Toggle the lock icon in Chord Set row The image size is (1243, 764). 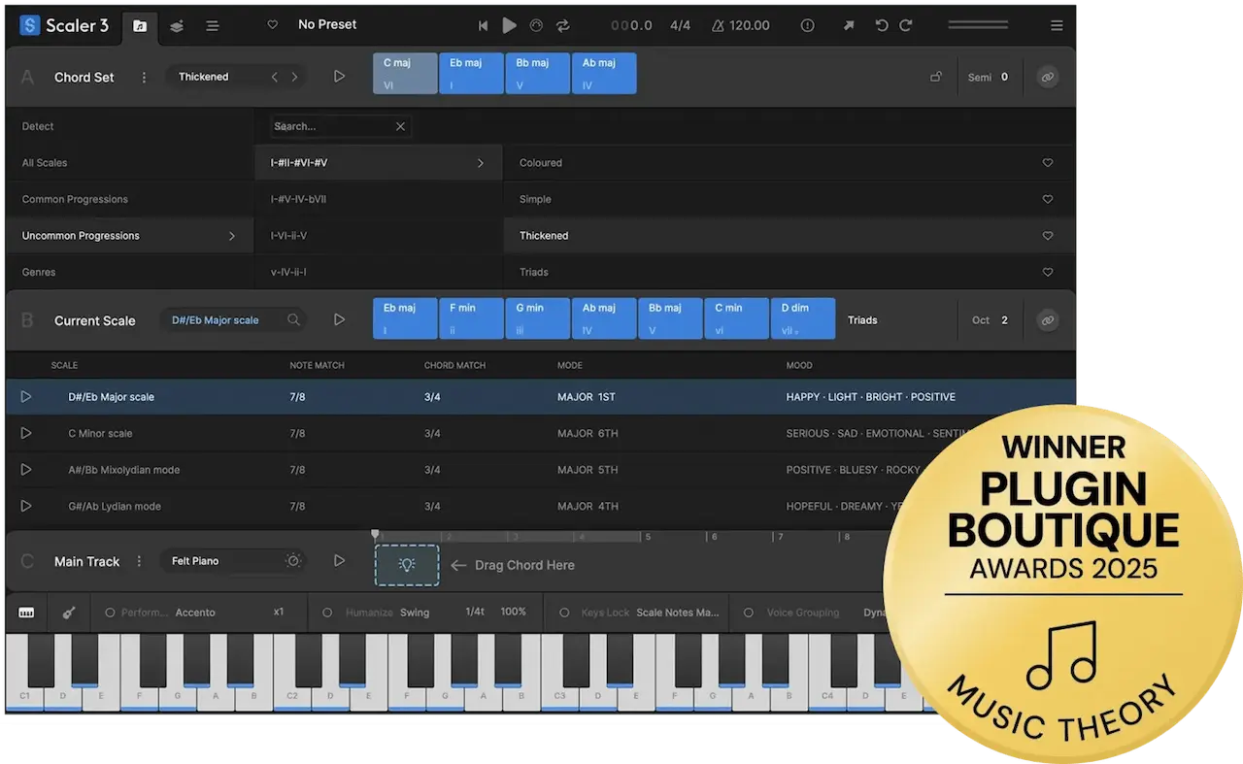[936, 77]
